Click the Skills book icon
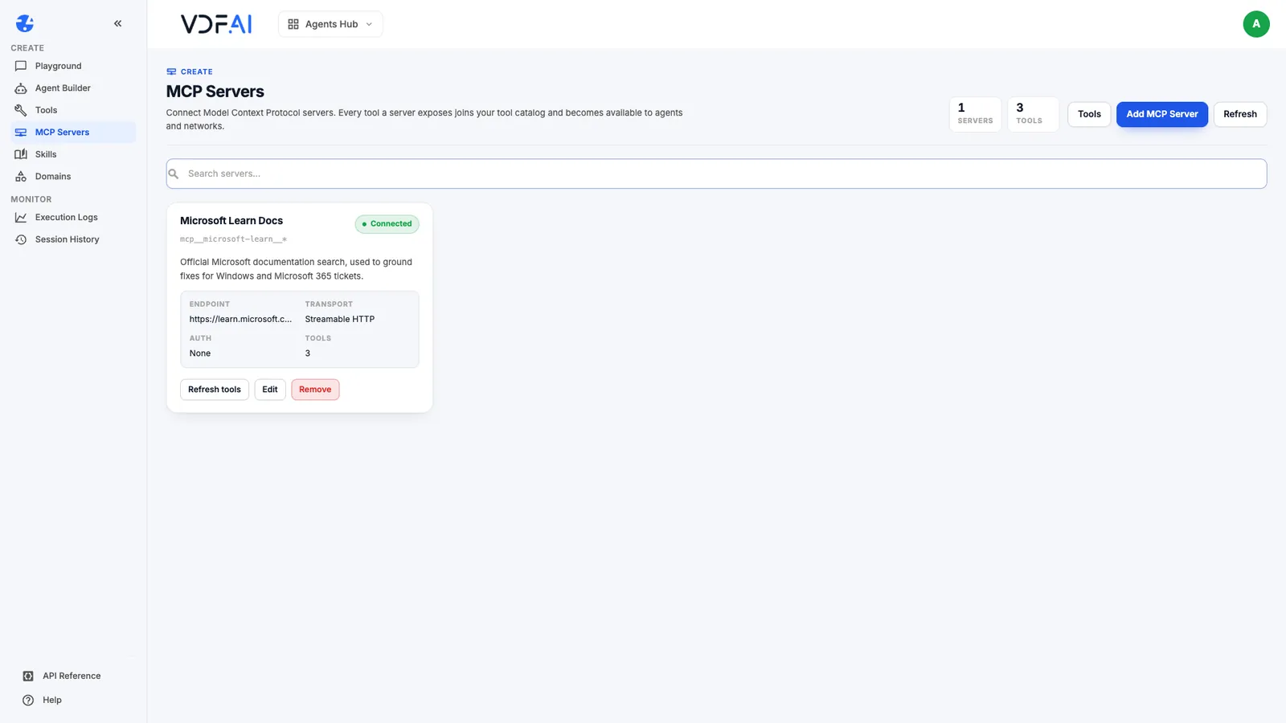Viewport: 1286px width, 723px height. (x=21, y=154)
